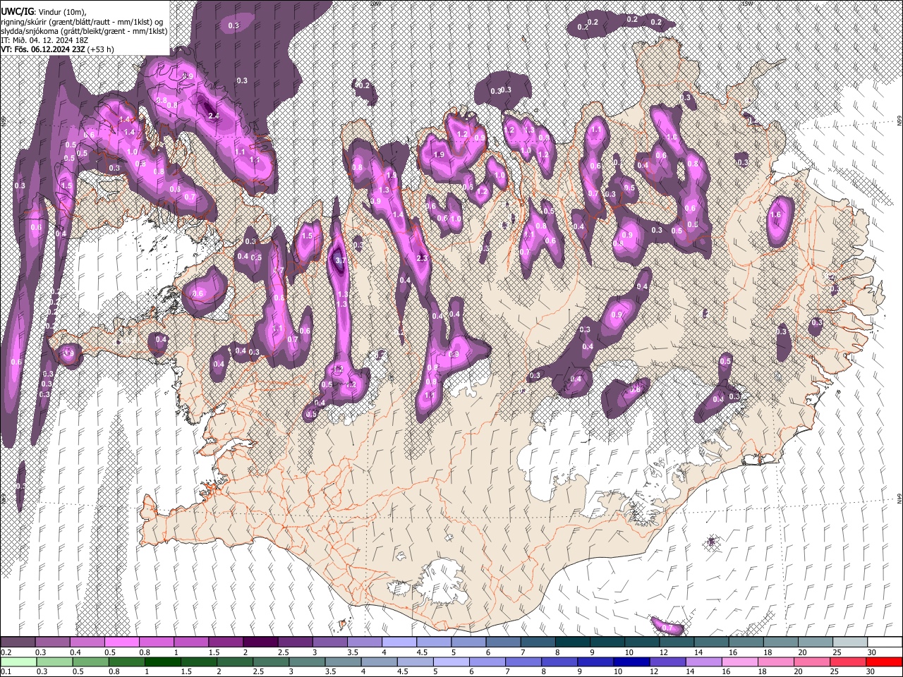This screenshot has width=903, height=677.
Task: Select the darkest purple snow swatch for 2–2.5
Action: [x=260, y=642]
